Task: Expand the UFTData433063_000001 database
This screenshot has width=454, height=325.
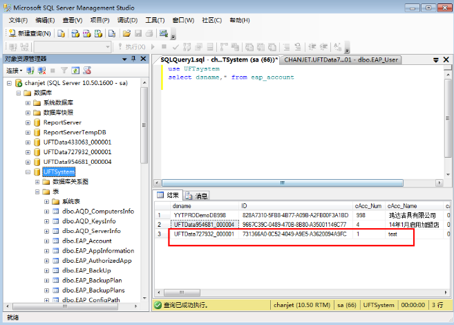Action: point(28,142)
